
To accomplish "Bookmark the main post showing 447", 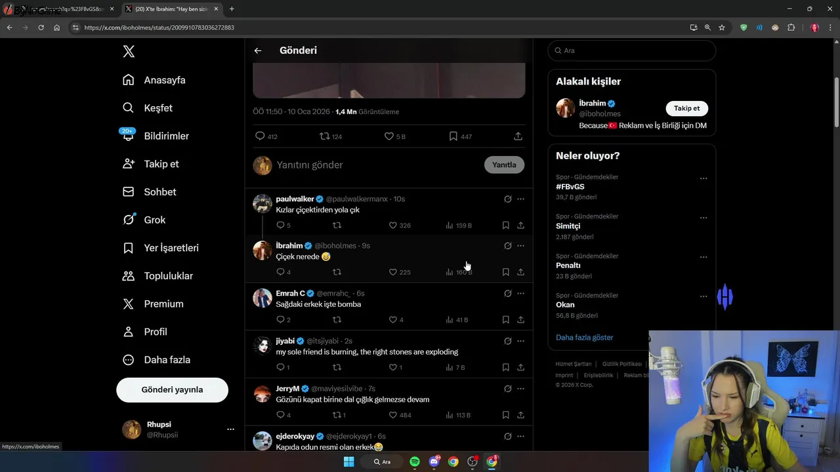I will (x=460, y=136).
